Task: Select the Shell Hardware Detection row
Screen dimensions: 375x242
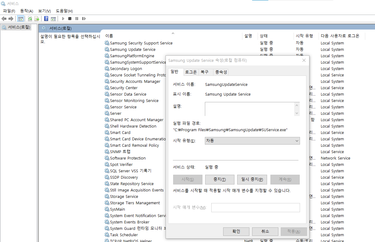Action: point(133,126)
